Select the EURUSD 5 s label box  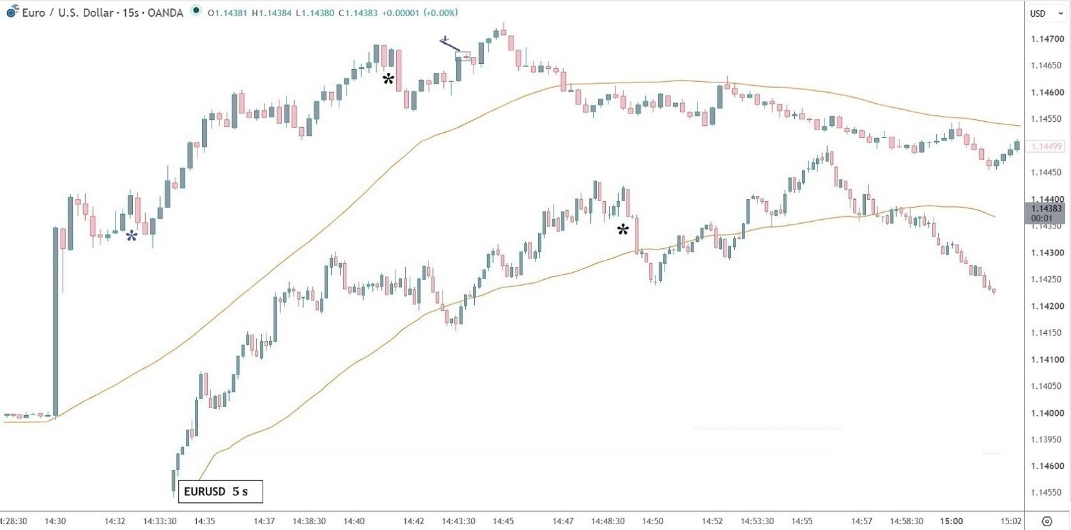pyautogui.click(x=221, y=491)
